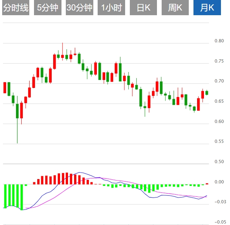Click the tallest candle peaking above 0.80

tap(62, 56)
